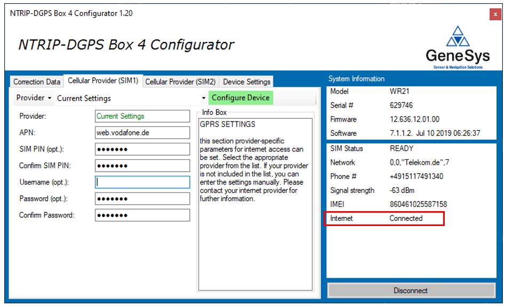Viewport: 505px width, 306px height.
Task: Go to the Device Settings tab
Action: coord(246,82)
